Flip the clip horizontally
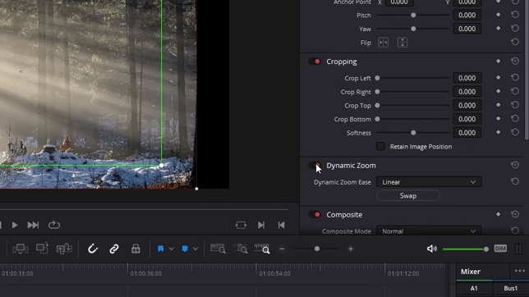The width and height of the screenshot is (529, 297). point(384,43)
